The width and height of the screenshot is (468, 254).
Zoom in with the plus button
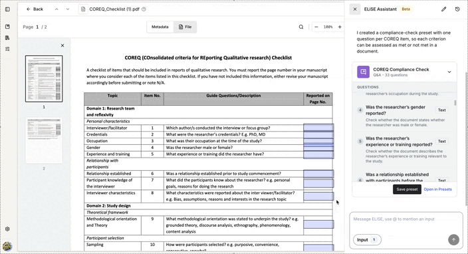click(x=340, y=27)
